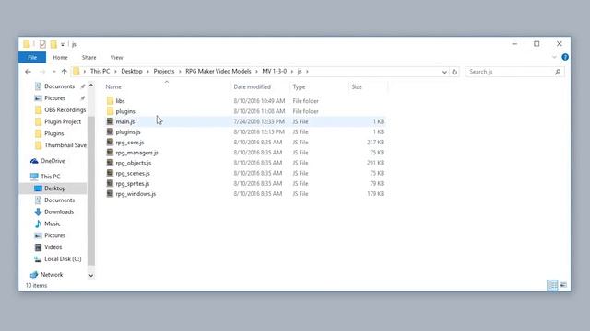Switch to Details view layout
Image resolution: width=590 pixels, height=331 pixels.
pos(552,285)
